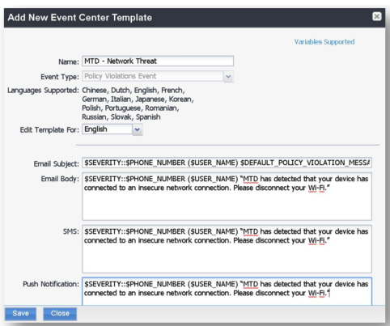The height and width of the screenshot is (326, 390).
Task: Focus the Push Notification text area
Action: pos(227,291)
